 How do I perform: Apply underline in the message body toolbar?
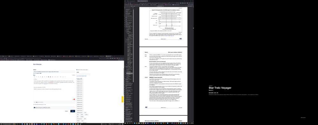[38, 77]
